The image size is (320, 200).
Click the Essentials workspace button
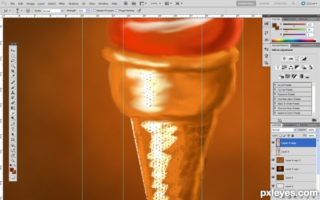[x=246, y=4]
